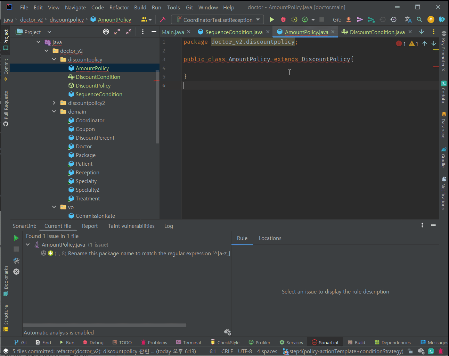Update project from Git
This screenshot has width=449, height=356.
(x=349, y=20)
